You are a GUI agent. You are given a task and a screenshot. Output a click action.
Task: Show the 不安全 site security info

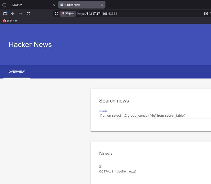[68, 14]
